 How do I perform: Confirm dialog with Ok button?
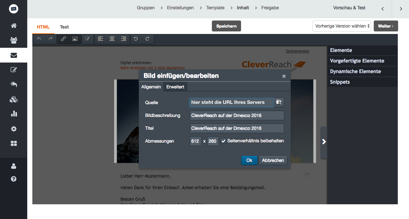[x=249, y=160]
